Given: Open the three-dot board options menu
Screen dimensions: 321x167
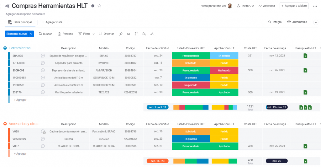Looking at the screenshot, I should click(x=315, y=6).
